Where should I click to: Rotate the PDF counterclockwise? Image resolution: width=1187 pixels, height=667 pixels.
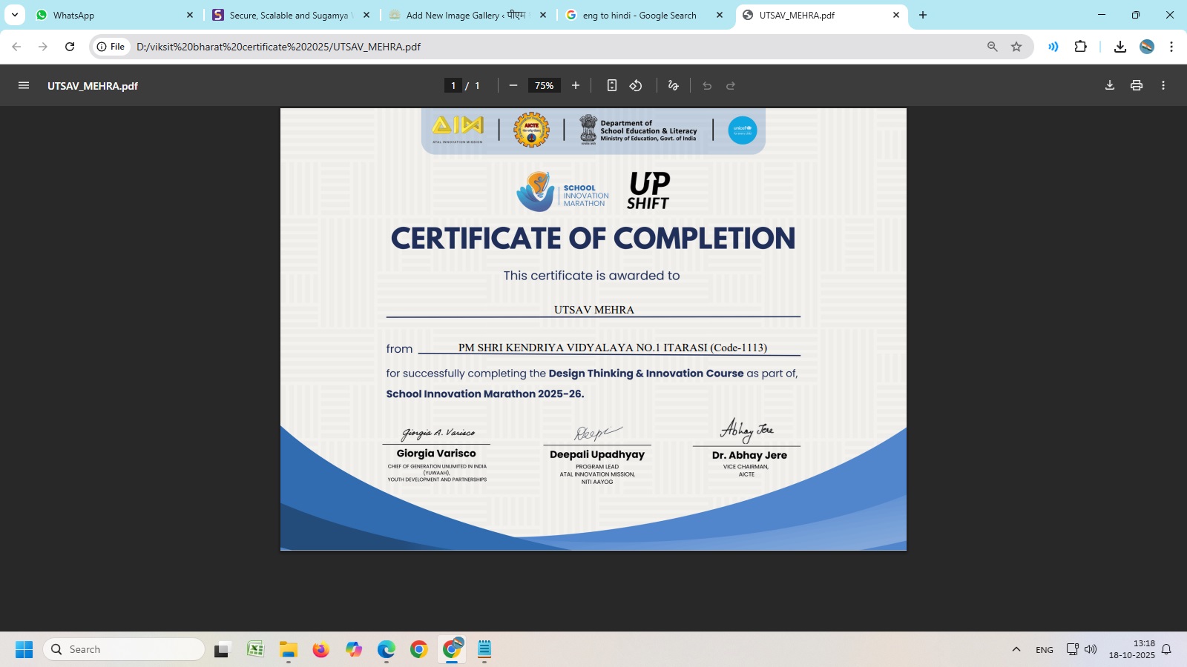coord(636,85)
